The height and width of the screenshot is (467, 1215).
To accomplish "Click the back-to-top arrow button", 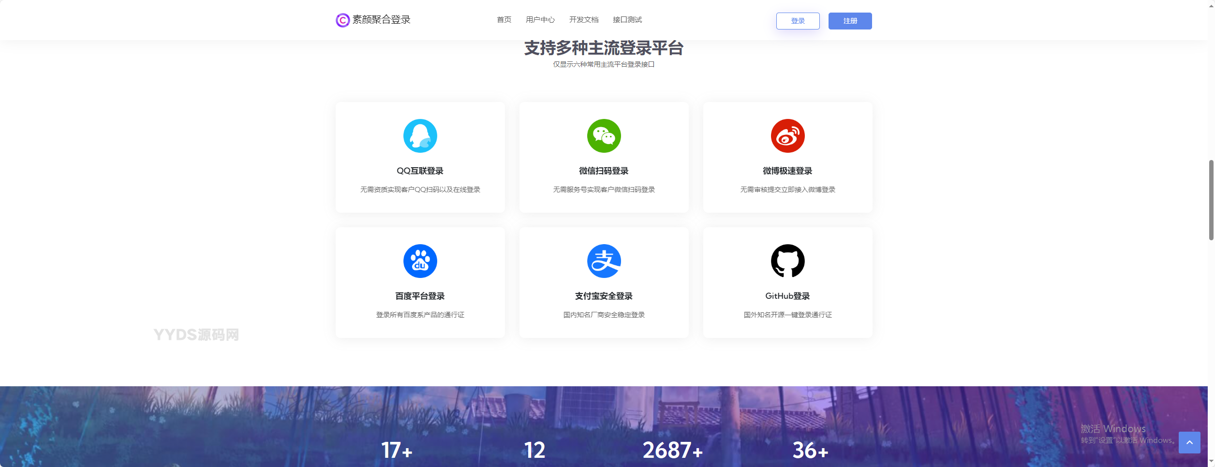I will pyautogui.click(x=1190, y=442).
